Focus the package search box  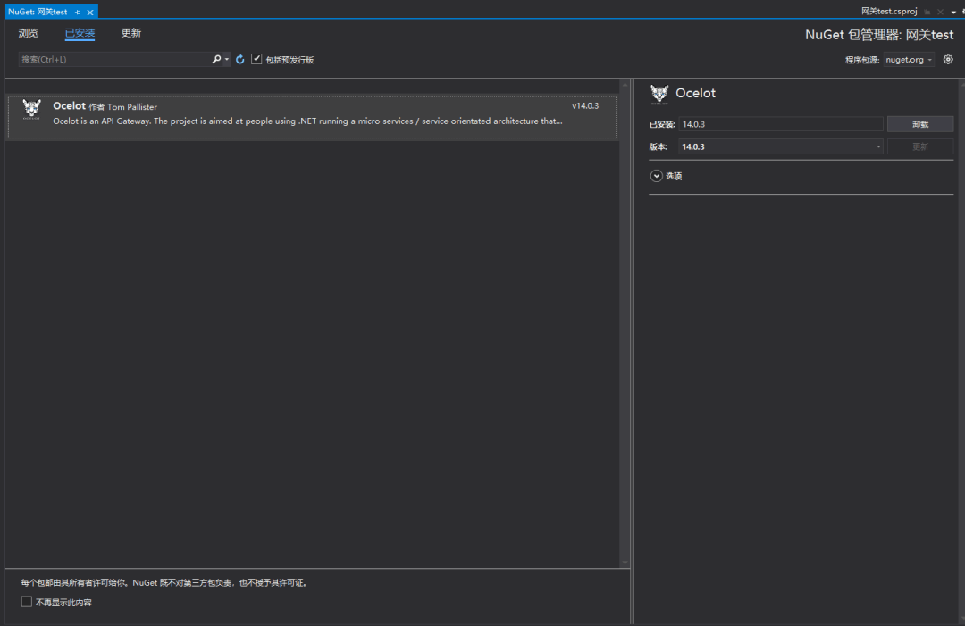[115, 60]
